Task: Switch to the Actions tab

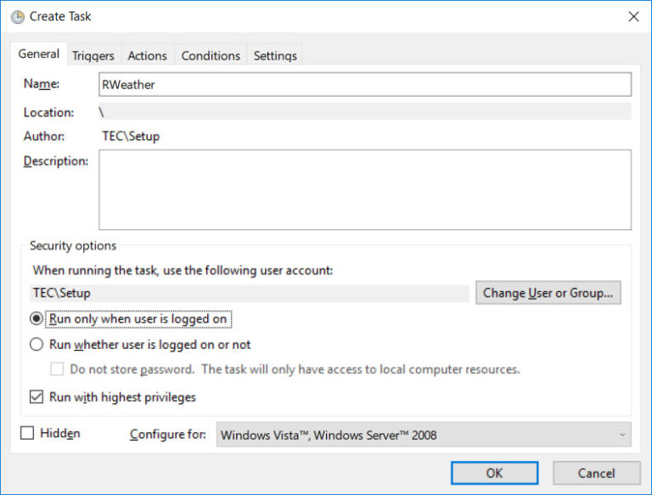Action: tap(147, 56)
